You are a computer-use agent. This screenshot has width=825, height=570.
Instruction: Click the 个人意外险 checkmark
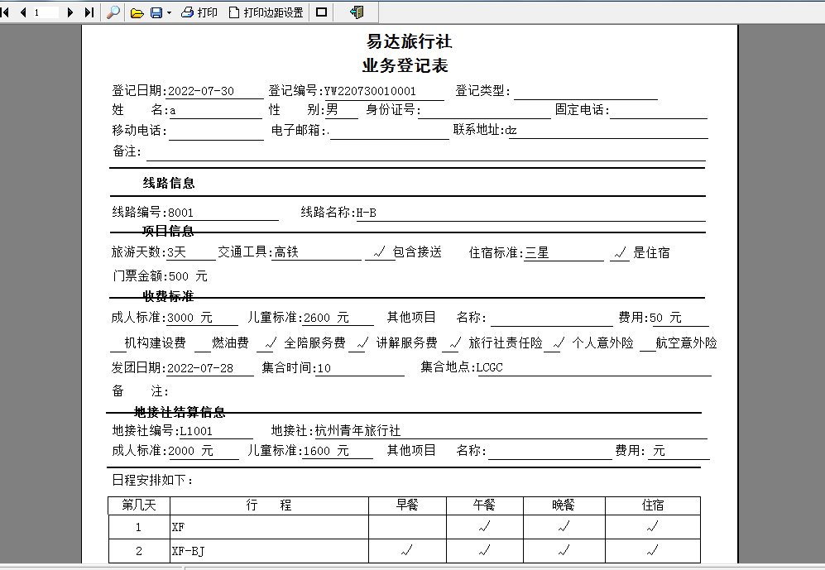pyautogui.click(x=559, y=343)
